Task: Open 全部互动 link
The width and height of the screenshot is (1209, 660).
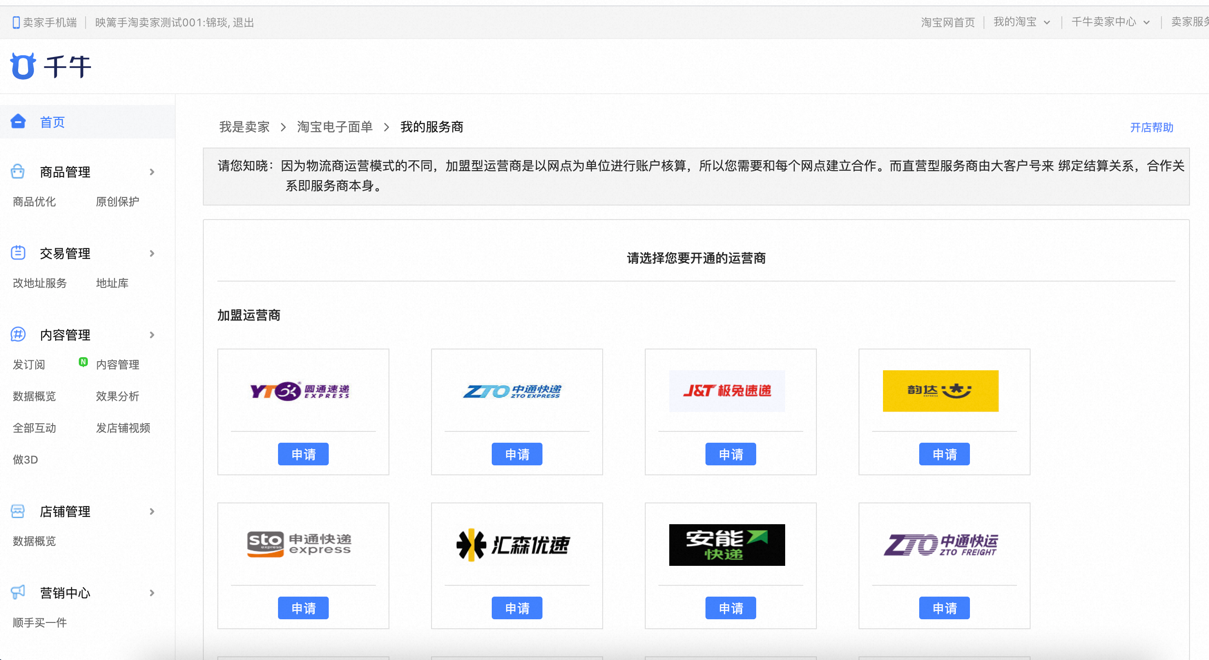Action: coord(34,428)
